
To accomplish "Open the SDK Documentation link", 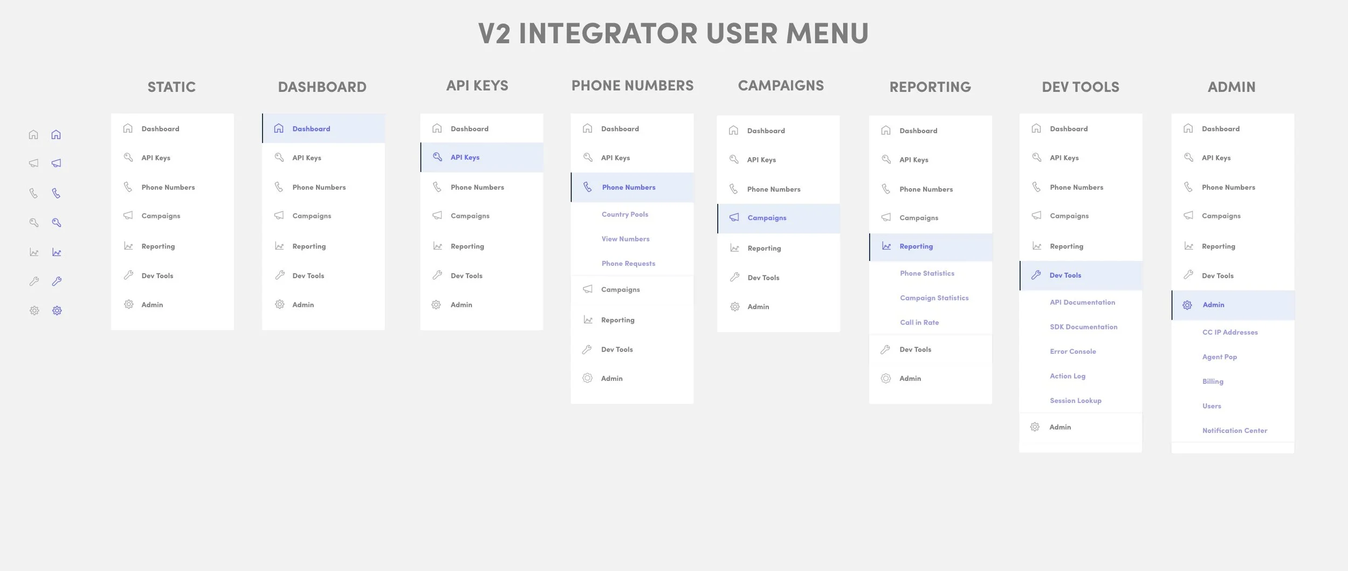I will (x=1083, y=327).
